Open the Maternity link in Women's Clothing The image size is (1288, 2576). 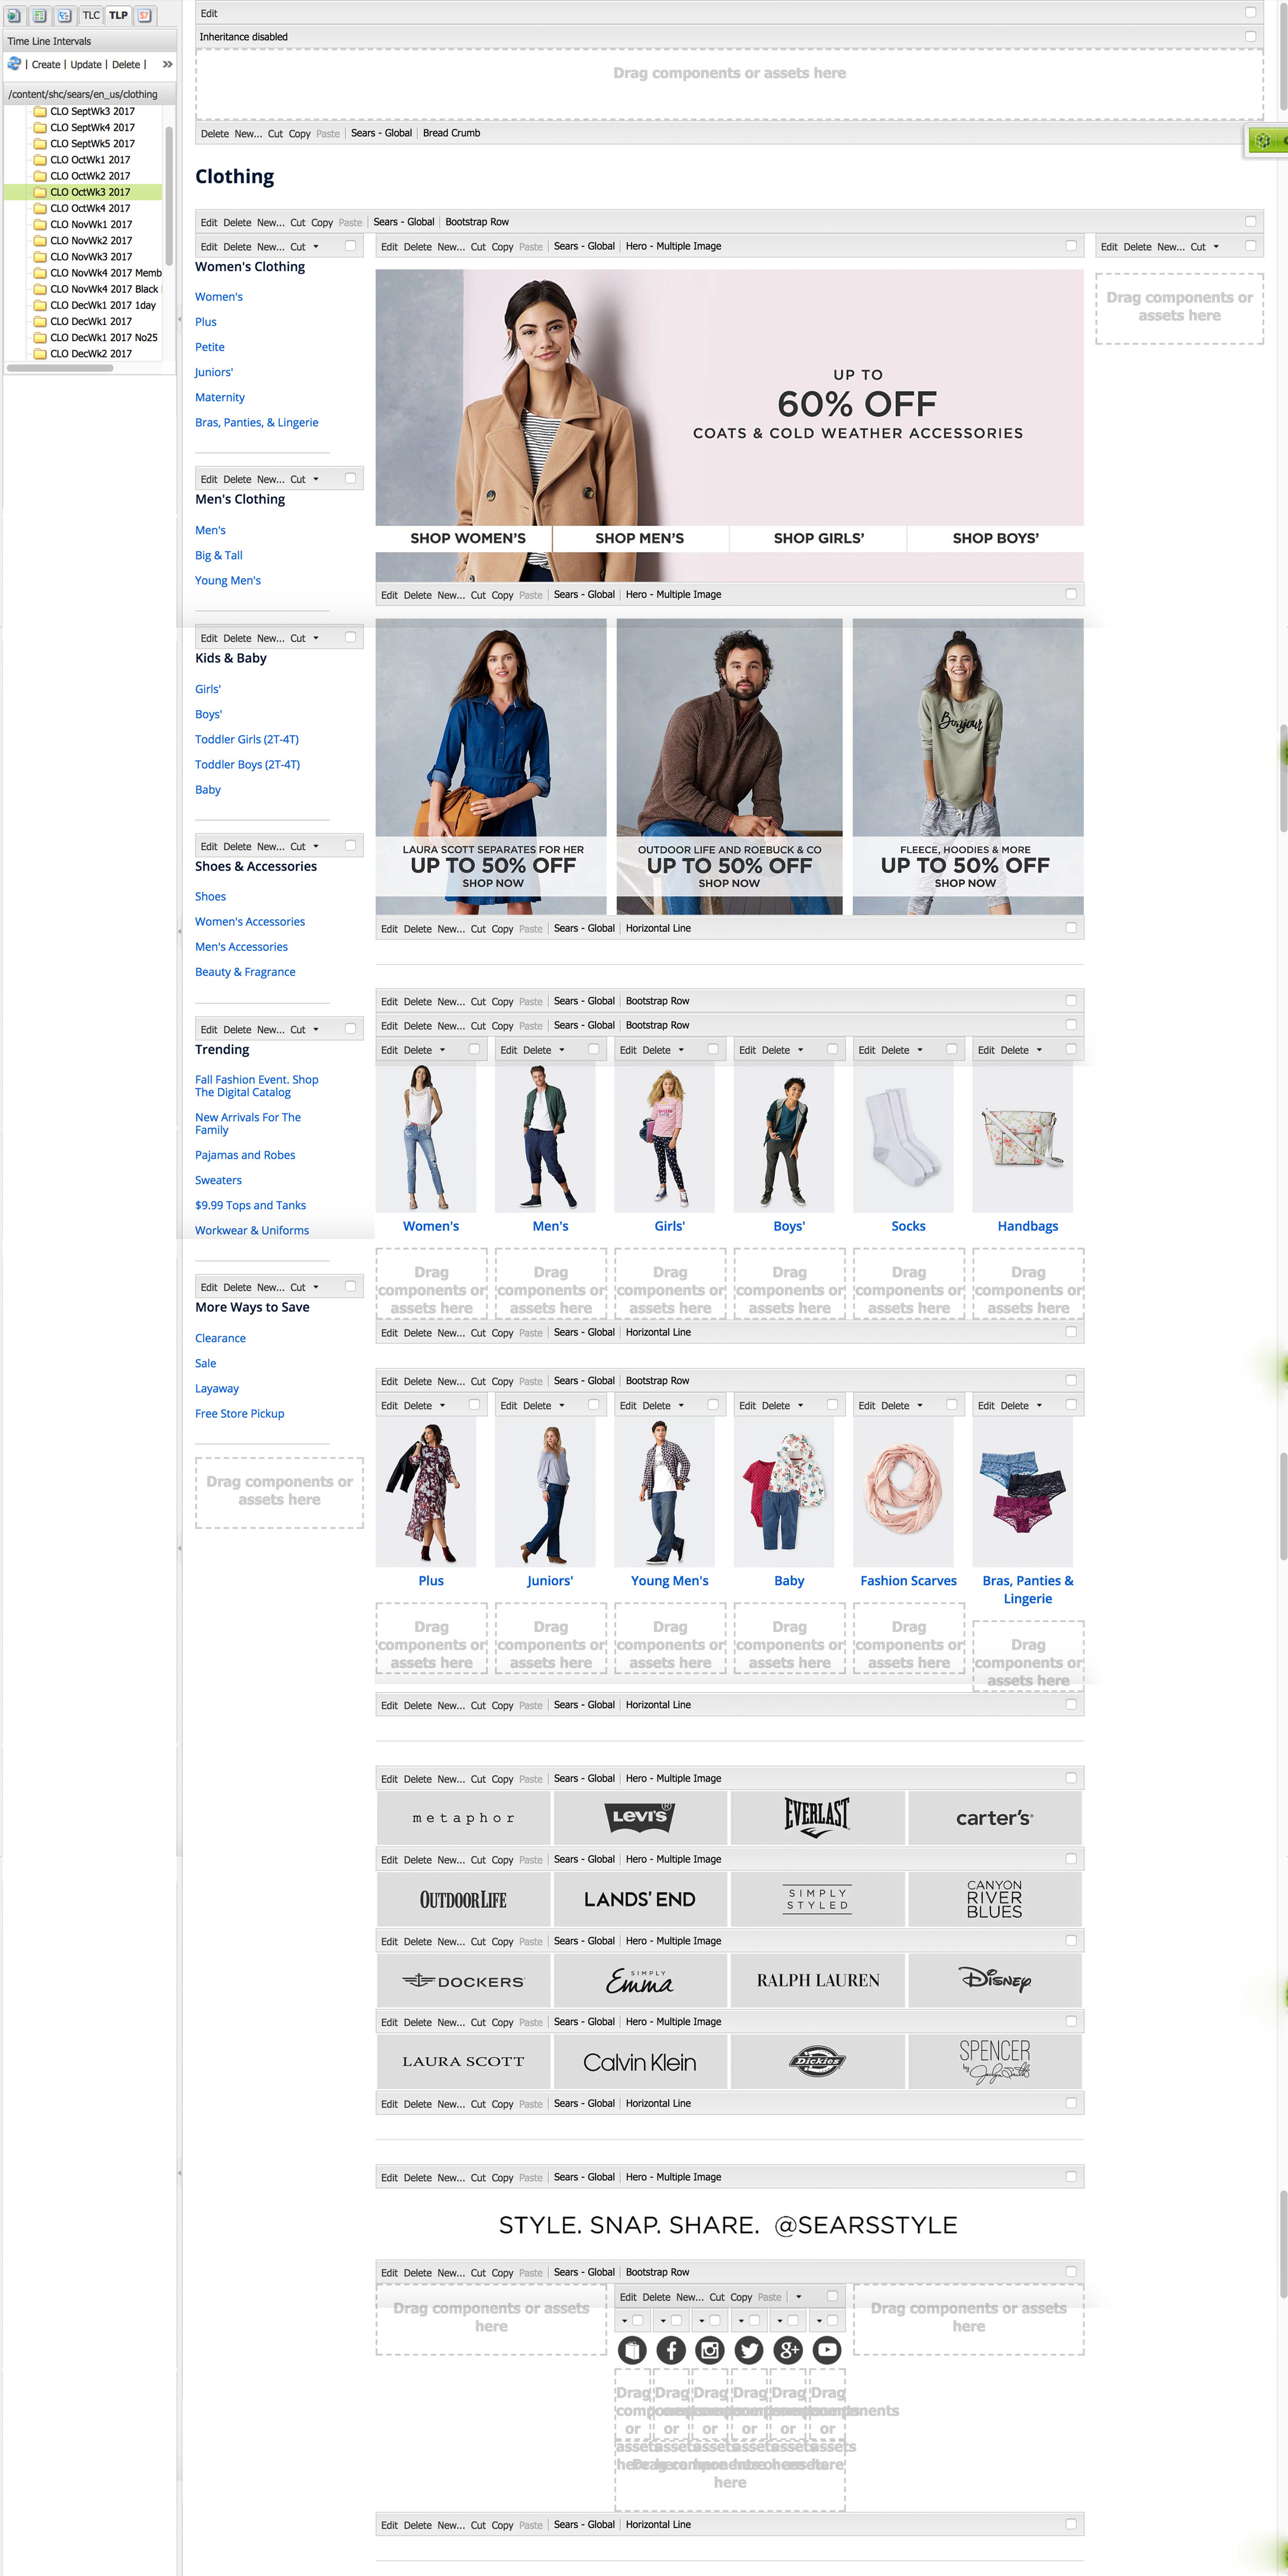[x=219, y=397]
